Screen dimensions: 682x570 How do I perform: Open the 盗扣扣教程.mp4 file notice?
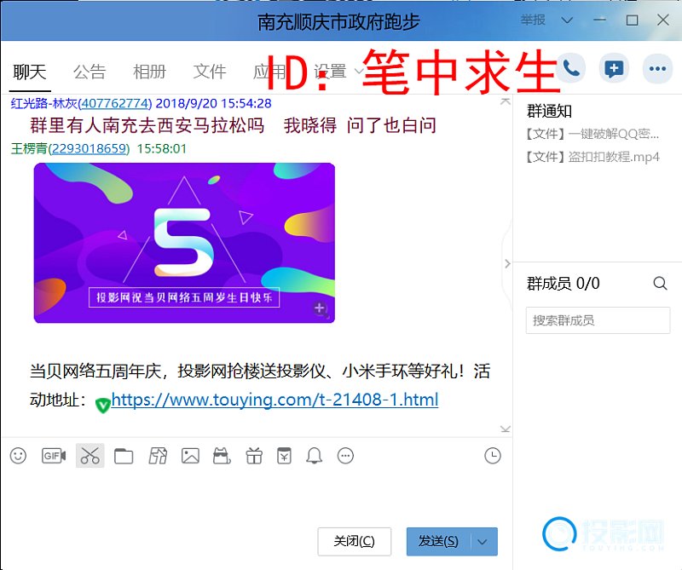point(592,157)
